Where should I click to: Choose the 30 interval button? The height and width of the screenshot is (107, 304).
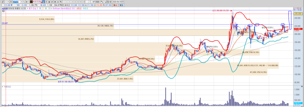[78, 2]
